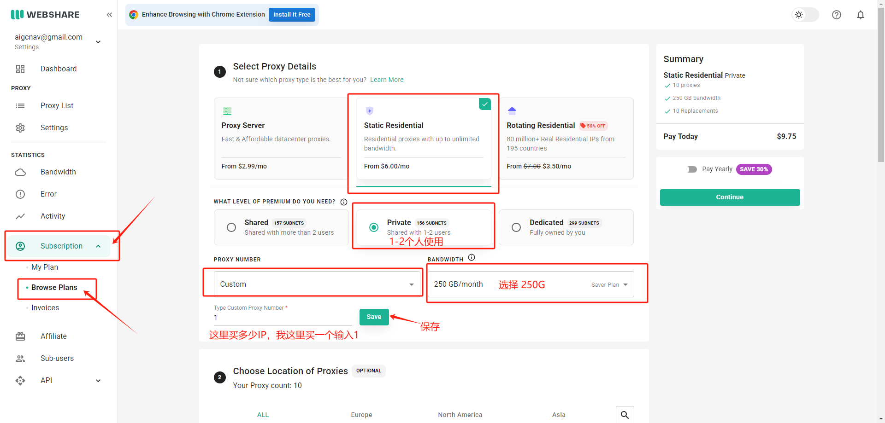Click the Activity chart icon

20,216
